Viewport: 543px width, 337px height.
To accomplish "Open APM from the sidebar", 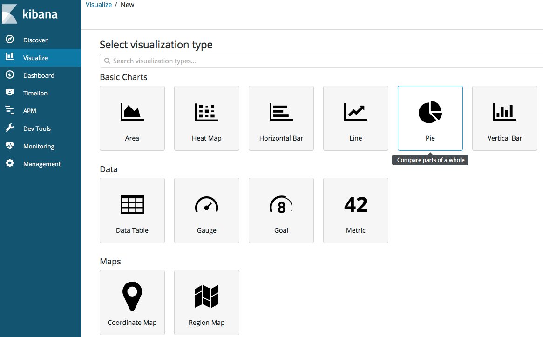I will pyautogui.click(x=41, y=110).
